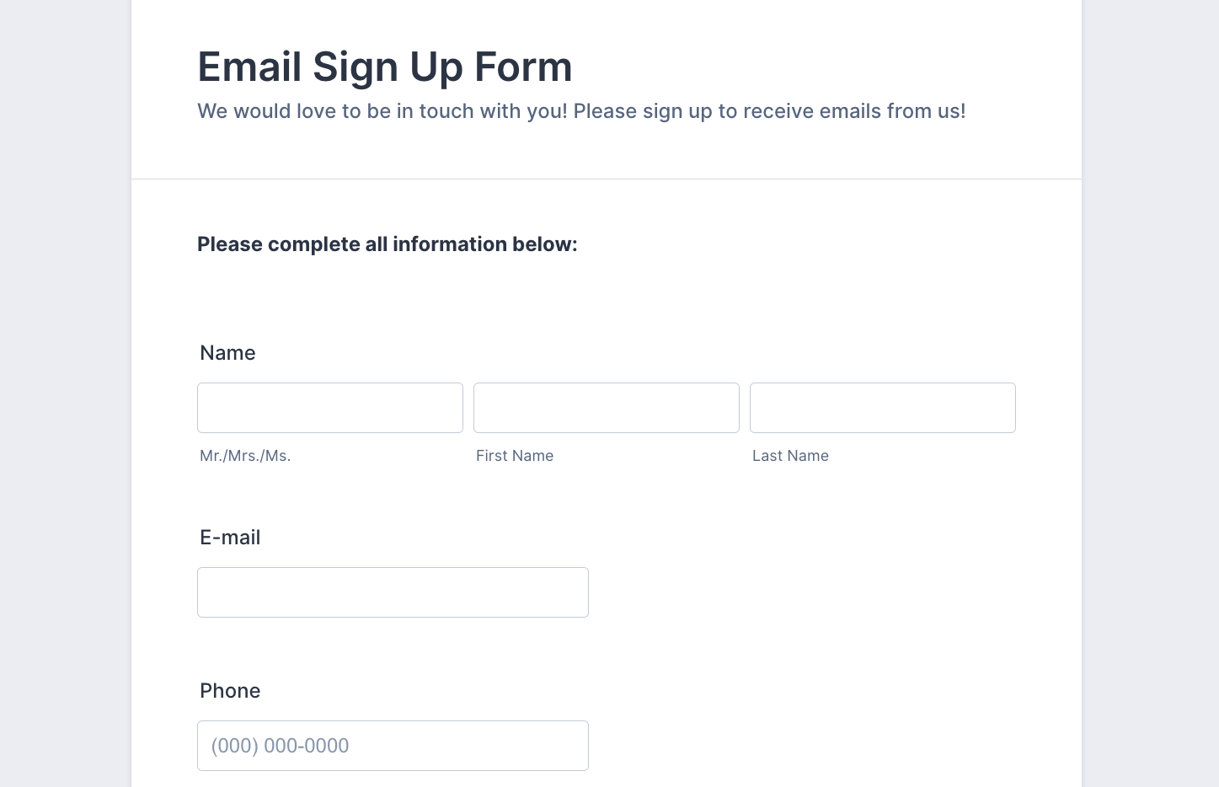Click the "First Name" sublabel text

point(515,456)
